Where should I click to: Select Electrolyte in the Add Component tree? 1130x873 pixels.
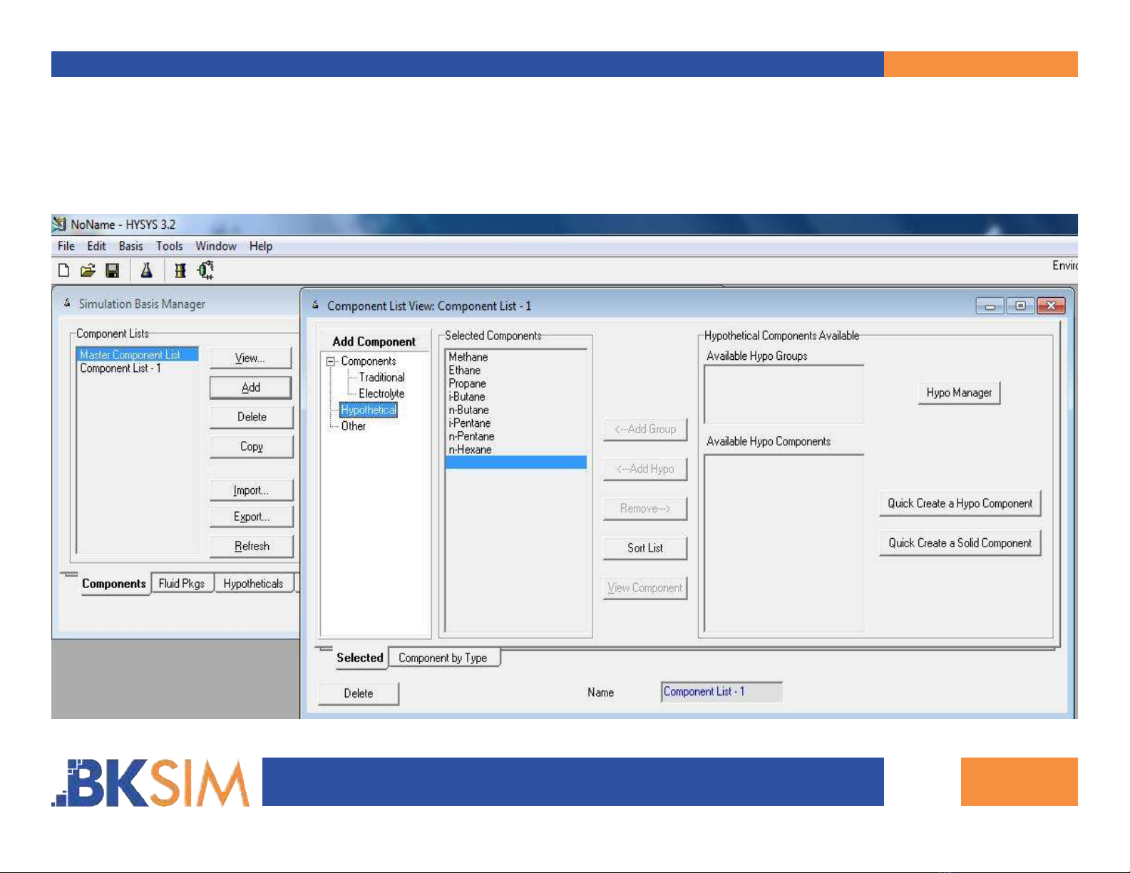[x=381, y=394]
